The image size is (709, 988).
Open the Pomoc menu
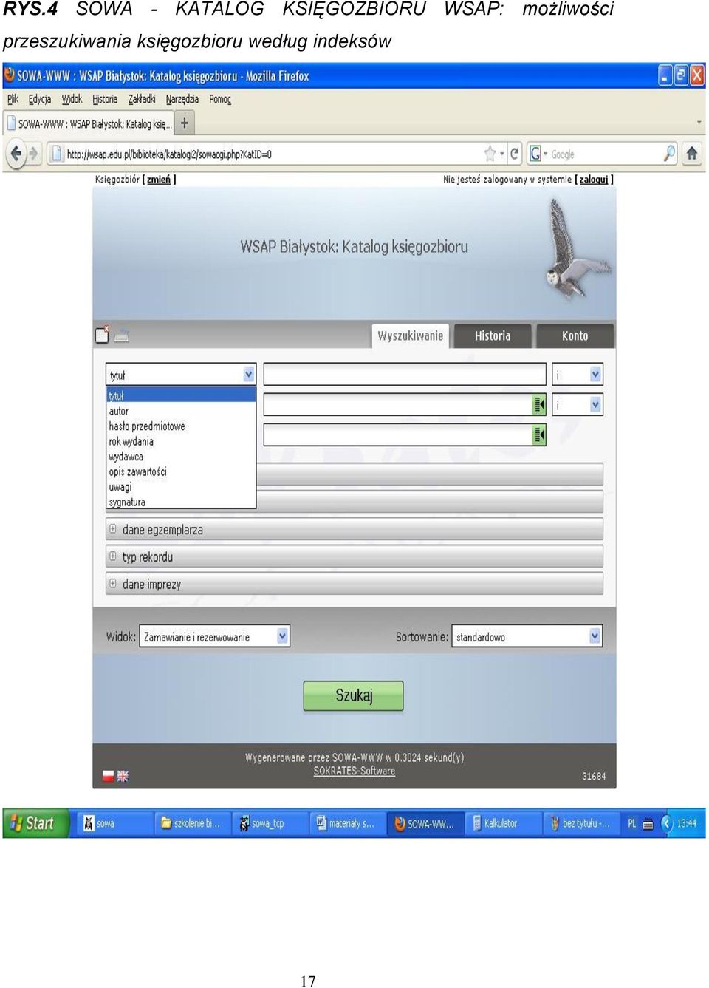coord(220,99)
